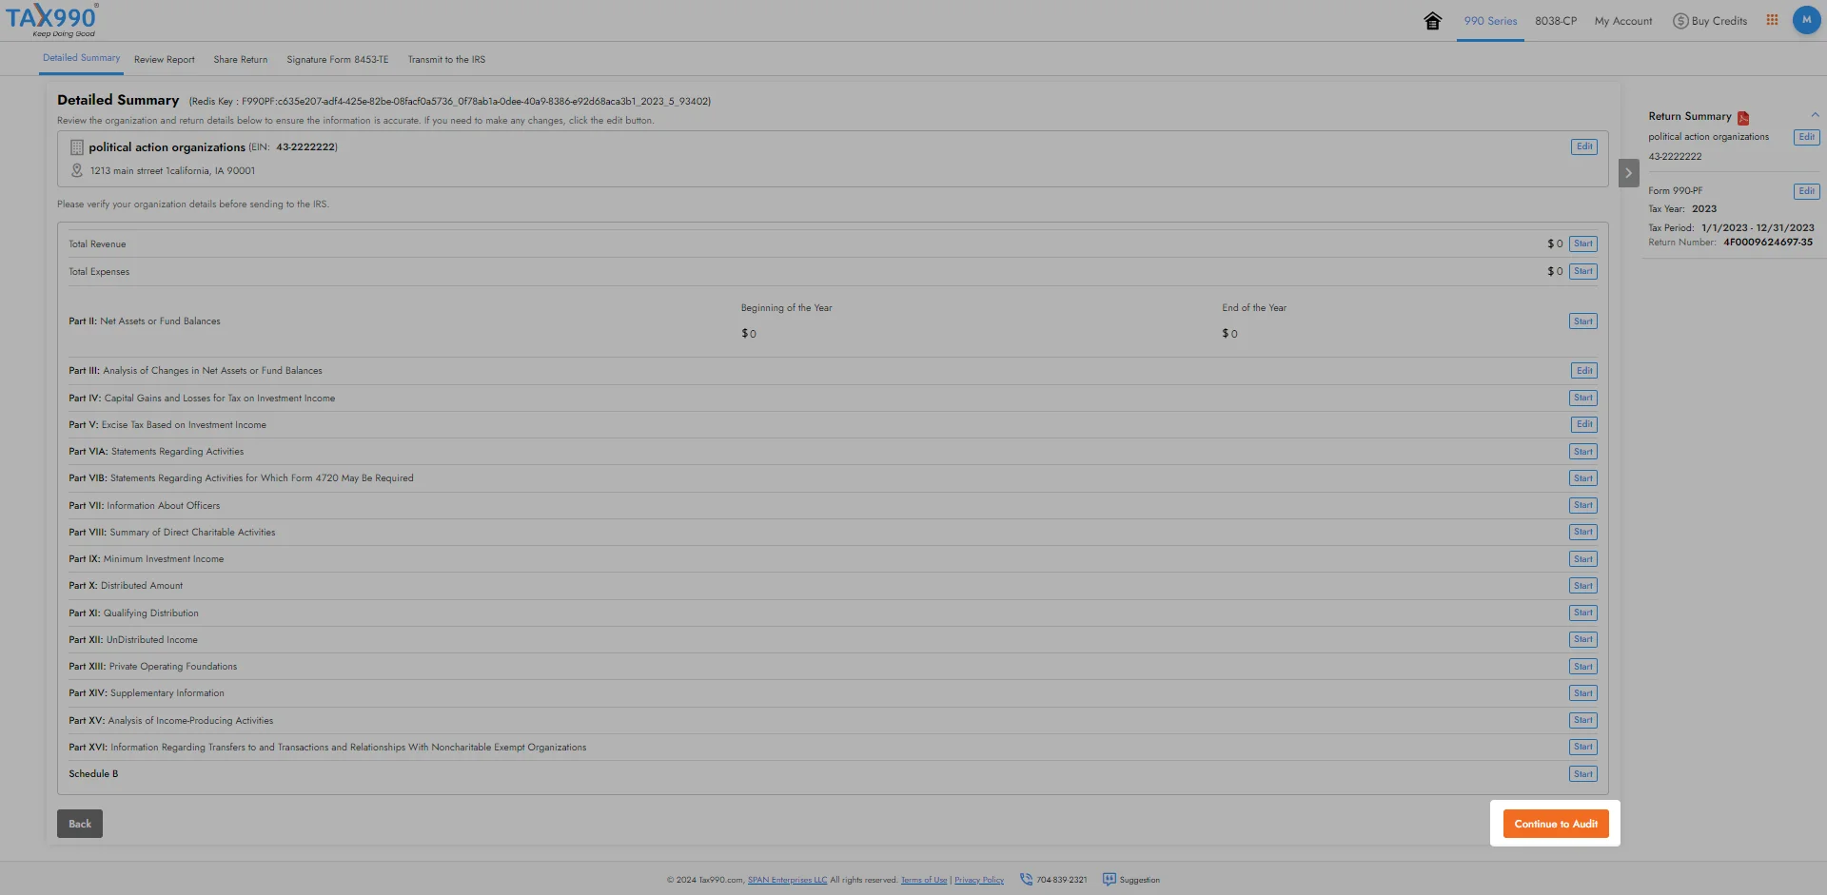Click the phone icon in footer
Image resolution: width=1827 pixels, height=895 pixels.
pyautogui.click(x=1026, y=879)
